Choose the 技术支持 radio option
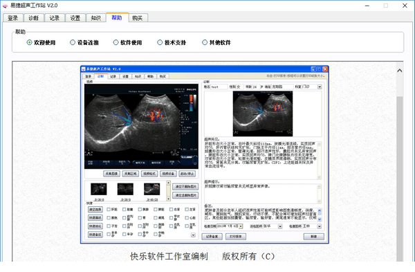Image resolution: width=415 pixels, height=272 pixels. coord(172,42)
